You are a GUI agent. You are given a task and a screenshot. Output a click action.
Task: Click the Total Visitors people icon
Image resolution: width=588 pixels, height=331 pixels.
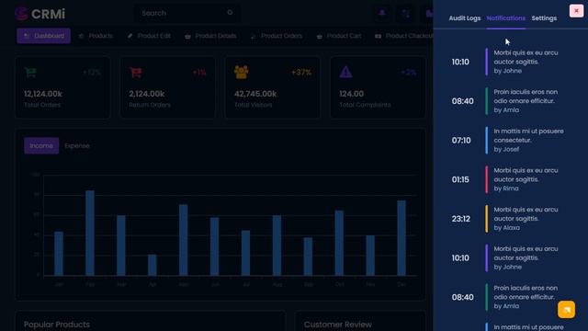tap(241, 72)
